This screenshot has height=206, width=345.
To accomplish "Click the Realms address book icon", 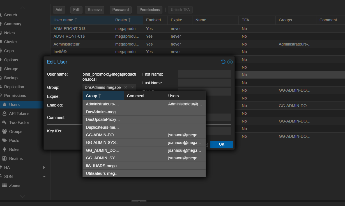I will [x=4, y=159].
